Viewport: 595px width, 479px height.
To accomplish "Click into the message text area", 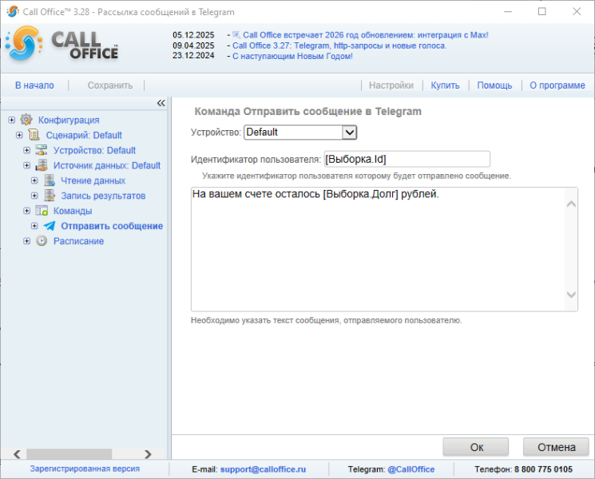I will [x=377, y=249].
